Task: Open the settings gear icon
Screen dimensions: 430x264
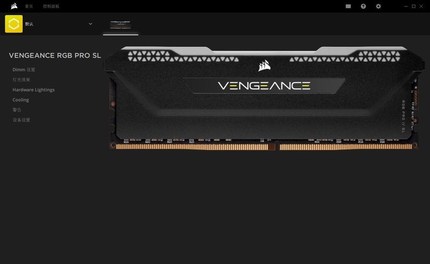Action: [x=378, y=6]
